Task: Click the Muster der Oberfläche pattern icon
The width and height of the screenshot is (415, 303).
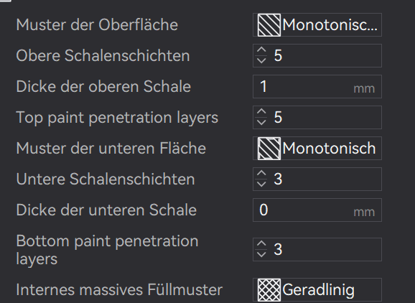Action: click(269, 25)
